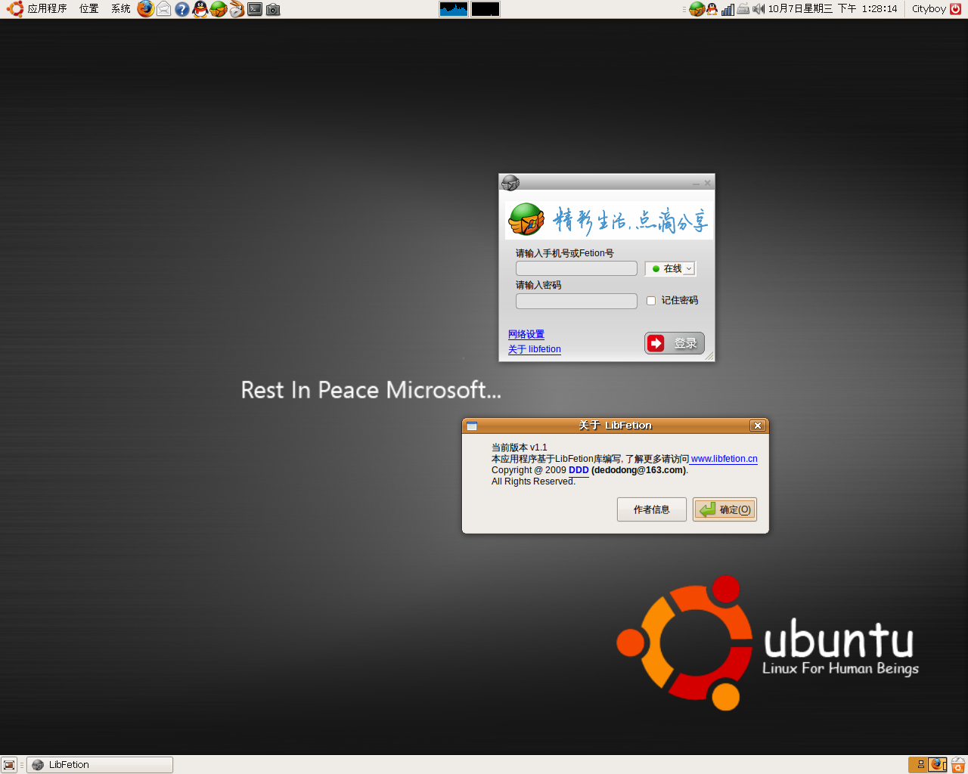
Task: Toggle the 记住密码 remember password checkbox
Action: click(x=651, y=301)
